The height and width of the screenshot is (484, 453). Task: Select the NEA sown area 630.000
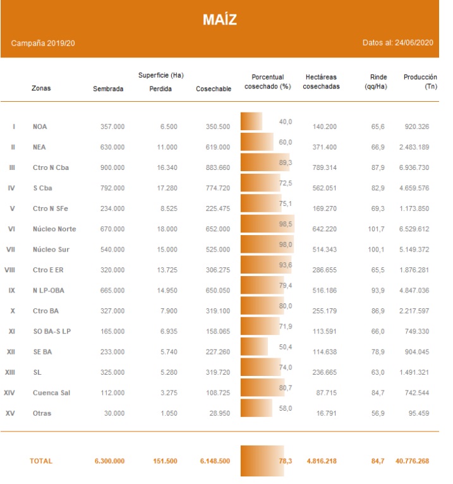pos(112,147)
